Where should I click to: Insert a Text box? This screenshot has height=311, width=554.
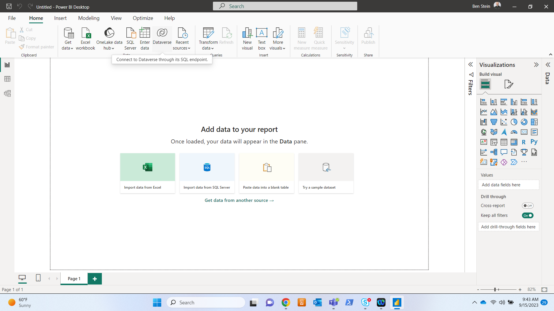pos(262,39)
